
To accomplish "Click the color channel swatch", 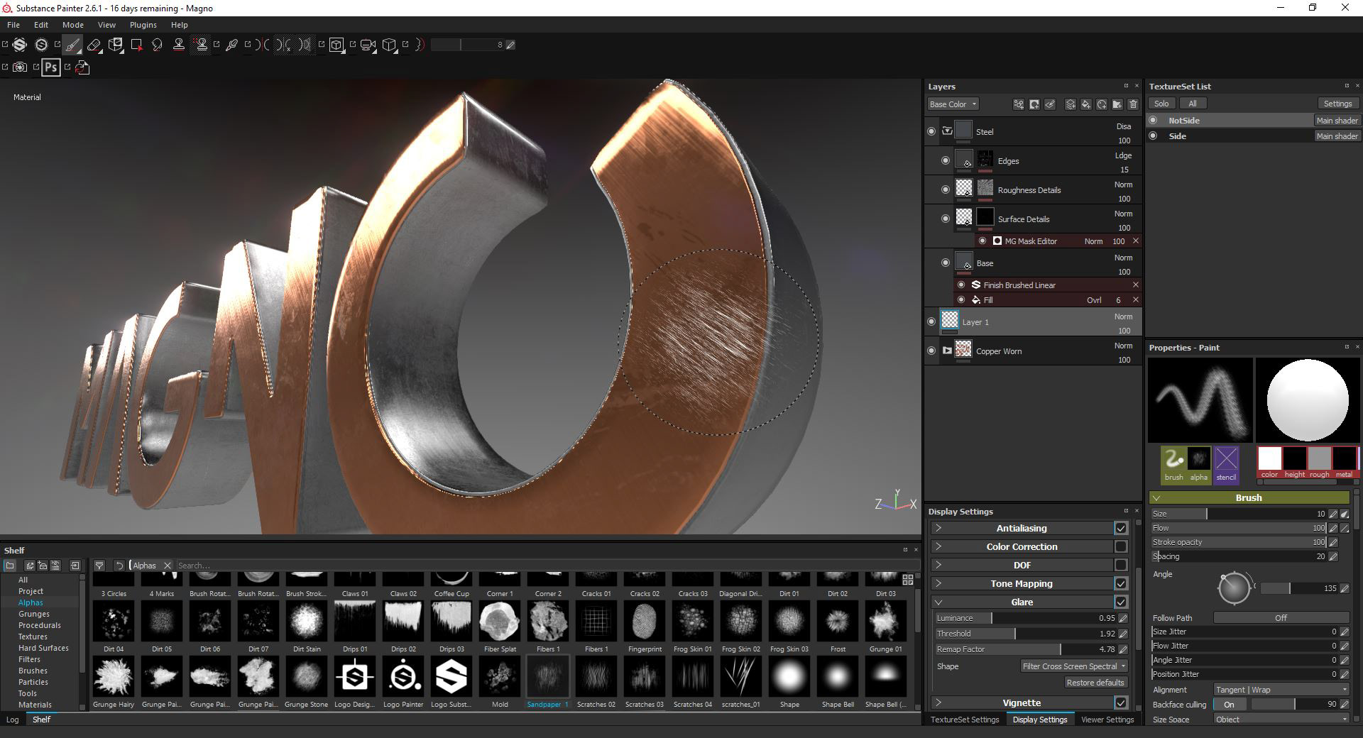I will point(1269,458).
